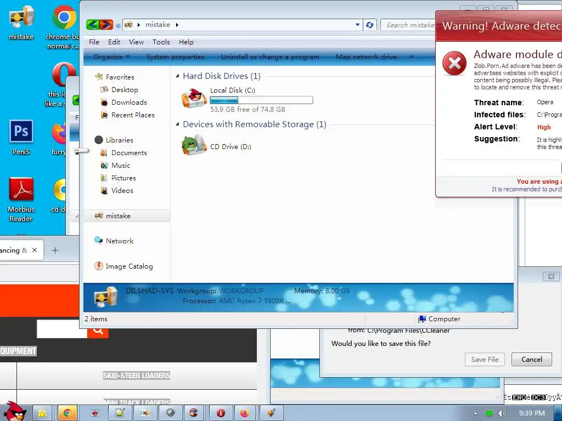Click the breadcrumb arrow after 'mistake'
Screen dimensions: 562x421
(x=177, y=25)
